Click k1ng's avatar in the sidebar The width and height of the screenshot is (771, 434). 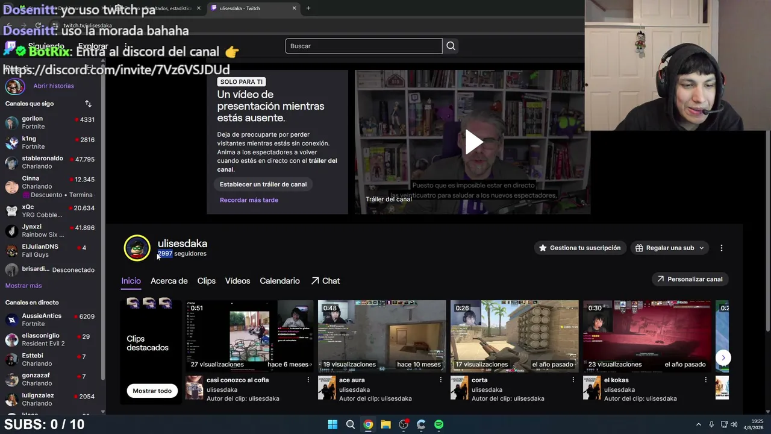[x=11, y=143]
